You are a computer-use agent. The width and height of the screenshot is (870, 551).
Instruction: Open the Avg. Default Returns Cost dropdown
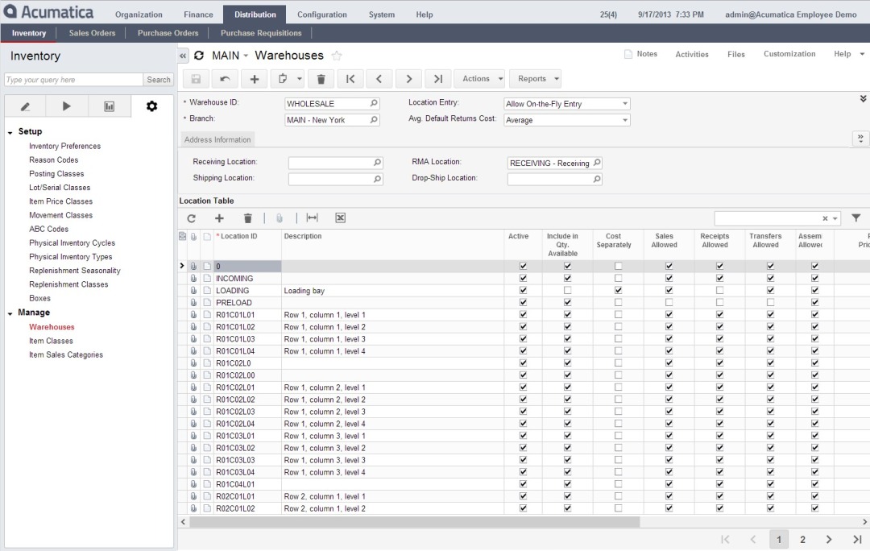(x=624, y=119)
